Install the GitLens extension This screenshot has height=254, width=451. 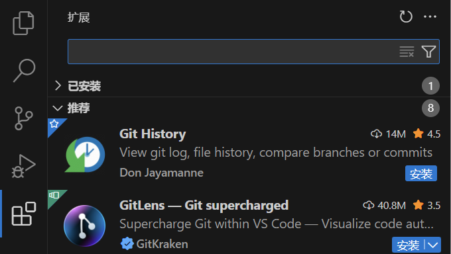(408, 245)
